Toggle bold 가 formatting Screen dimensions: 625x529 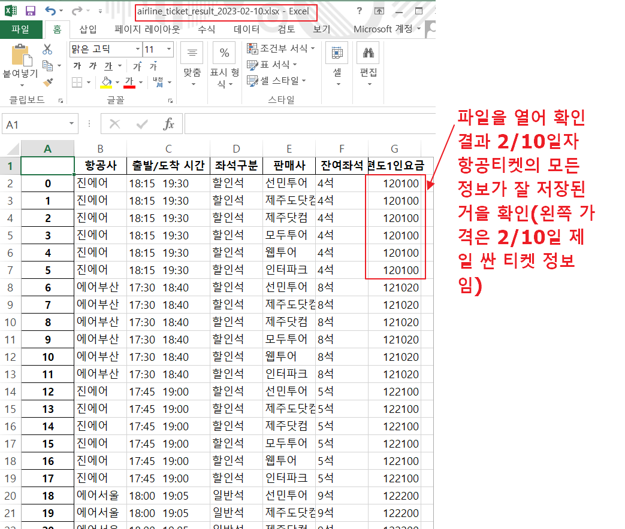tap(77, 66)
